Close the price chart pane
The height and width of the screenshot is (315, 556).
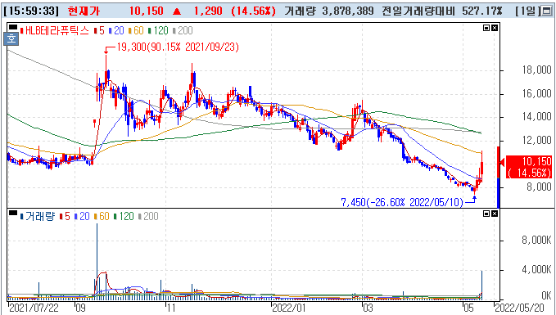(495, 28)
